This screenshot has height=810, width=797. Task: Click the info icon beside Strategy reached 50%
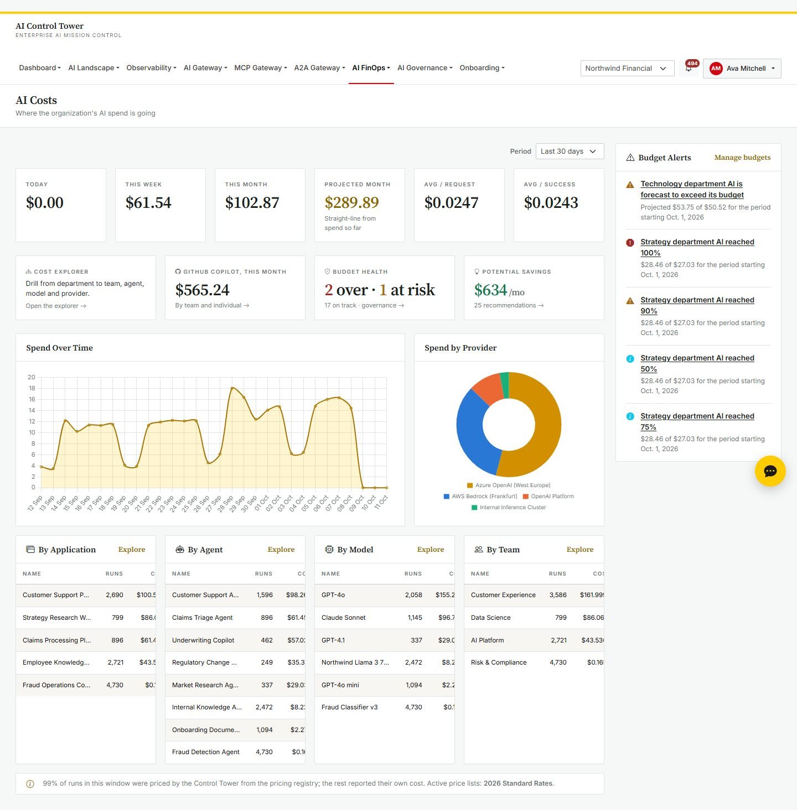(x=630, y=358)
